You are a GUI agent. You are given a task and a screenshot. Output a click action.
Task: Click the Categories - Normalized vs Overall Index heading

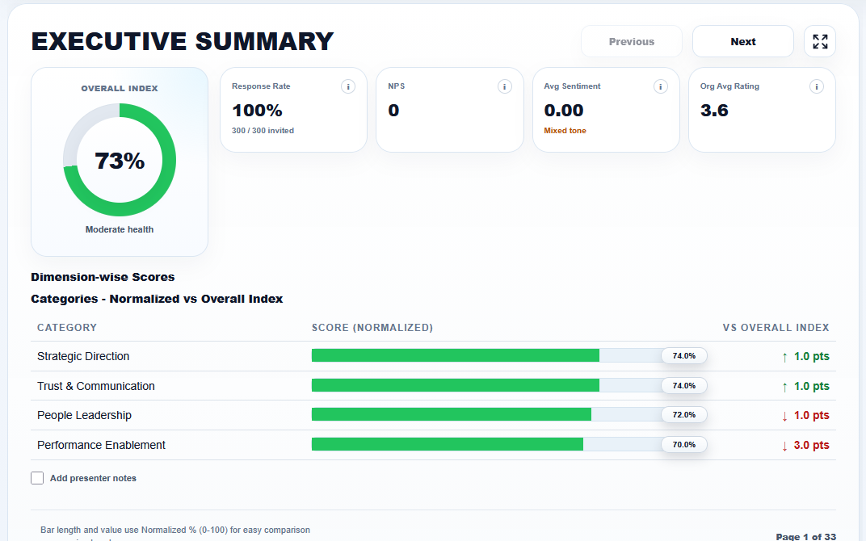click(x=157, y=299)
